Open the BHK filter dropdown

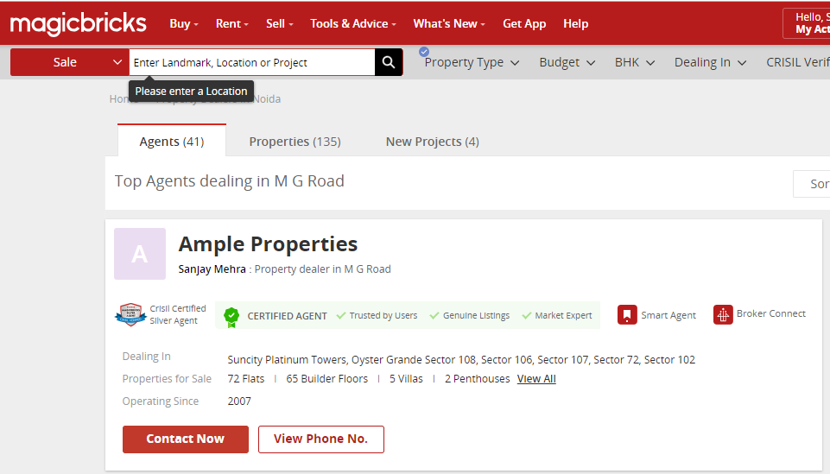click(634, 62)
